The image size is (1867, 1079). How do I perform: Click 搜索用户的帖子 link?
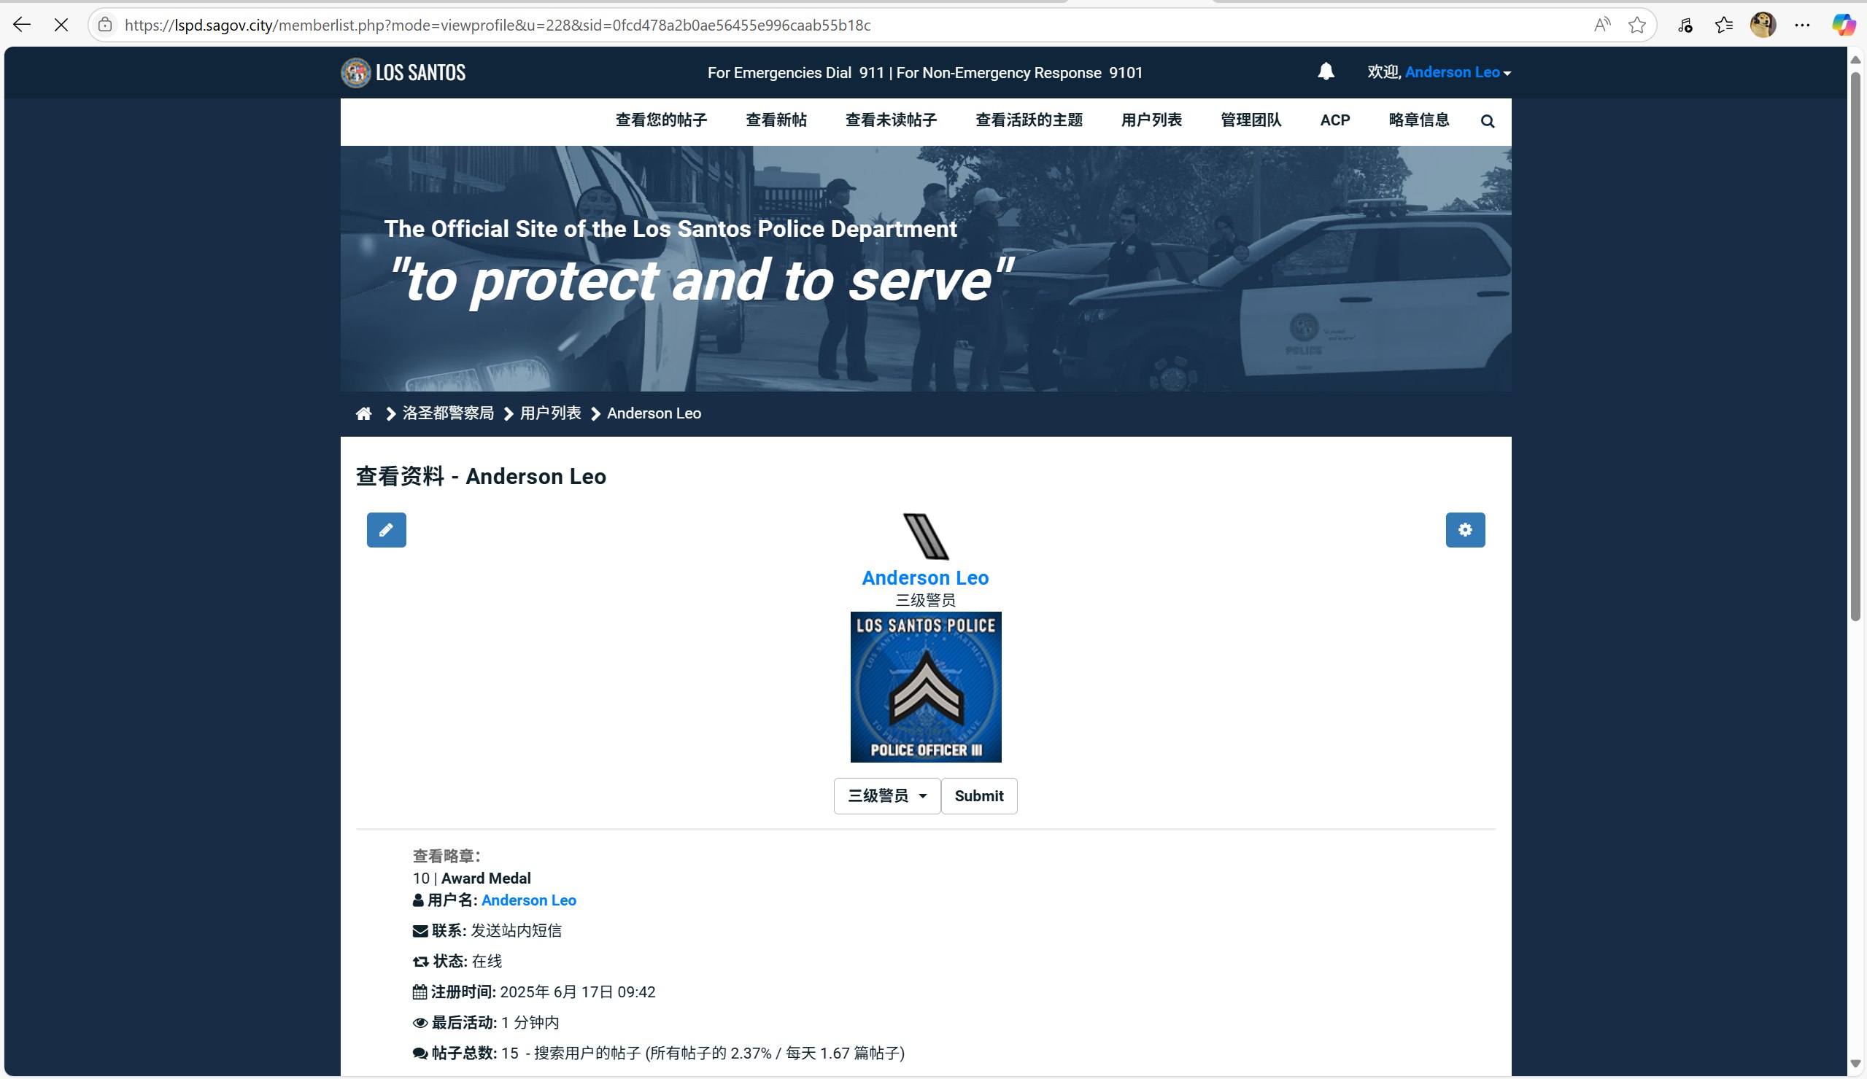point(587,1052)
